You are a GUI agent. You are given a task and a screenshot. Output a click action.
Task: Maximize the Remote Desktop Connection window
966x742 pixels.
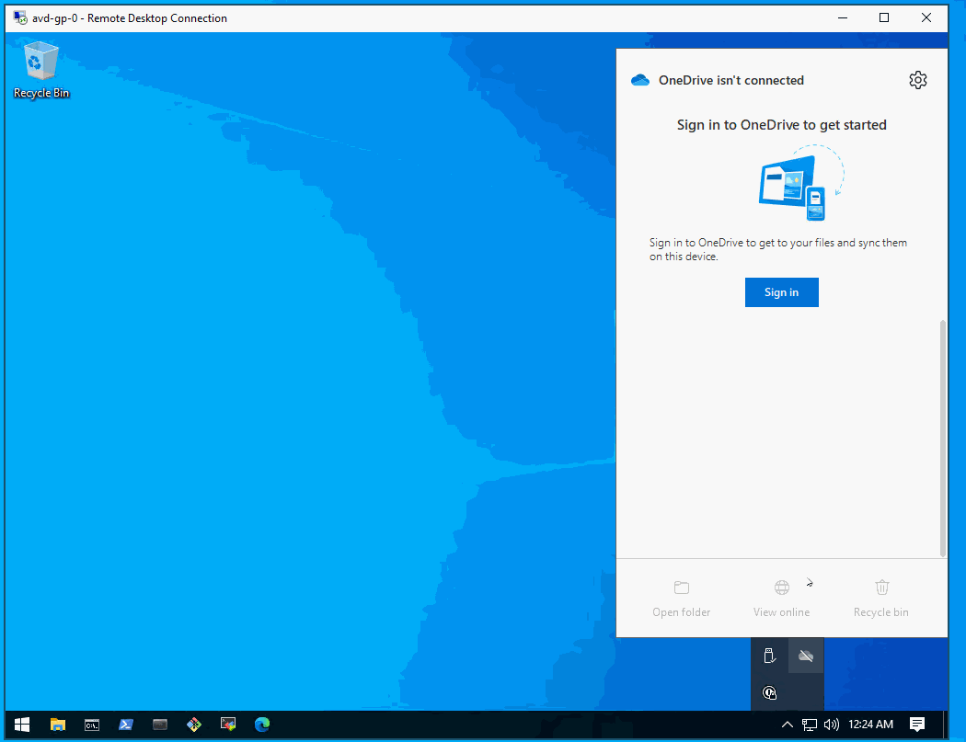click(x=884, y=17)
